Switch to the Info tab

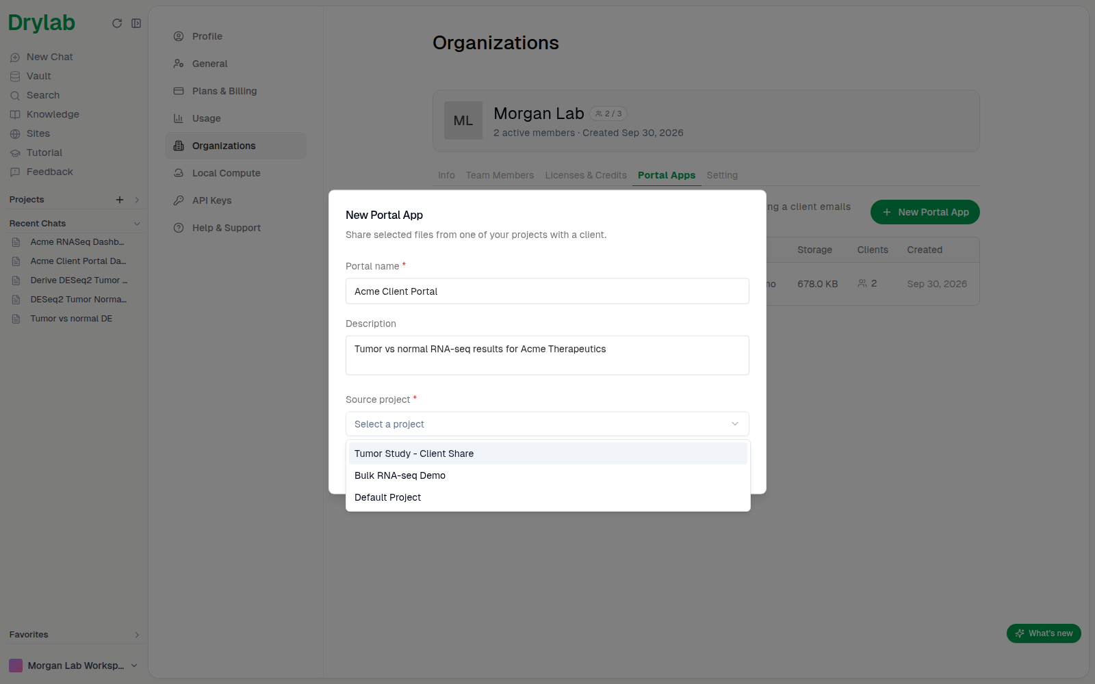coord(446,175)
